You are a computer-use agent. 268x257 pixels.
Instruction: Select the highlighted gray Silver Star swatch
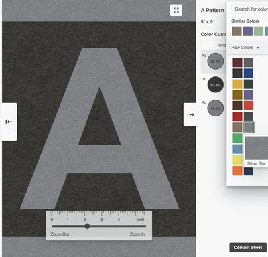[x=249, y=127]
